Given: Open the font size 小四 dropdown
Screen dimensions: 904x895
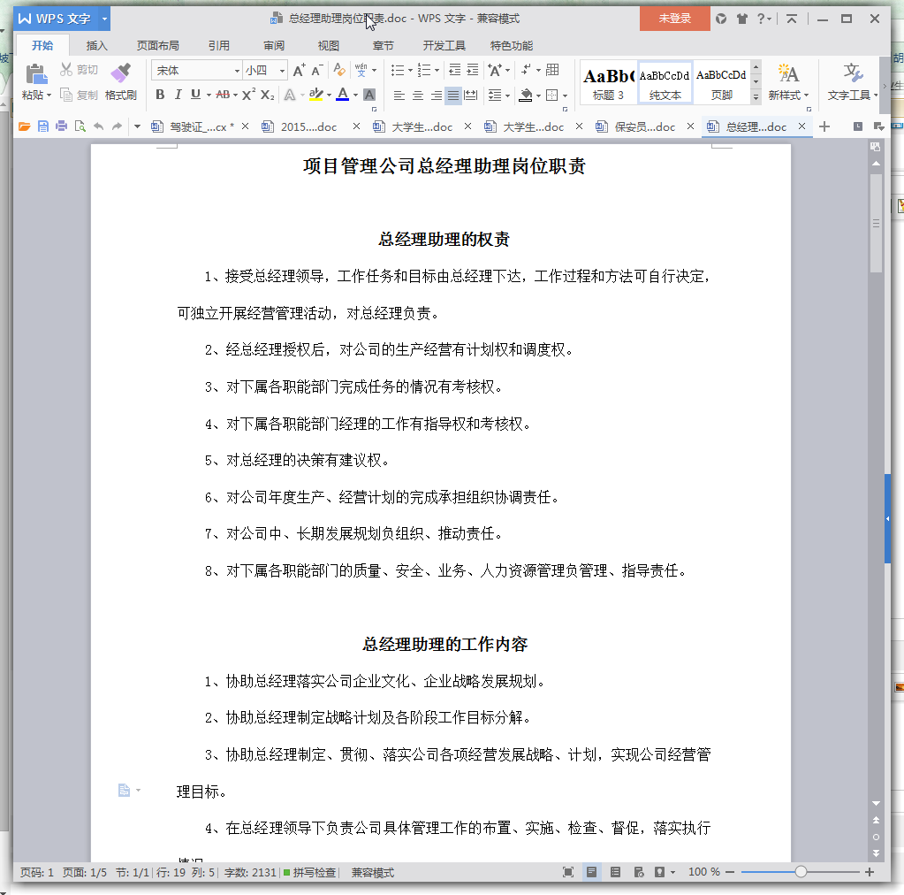Looking at the screenshot, I should pos(282,71).
